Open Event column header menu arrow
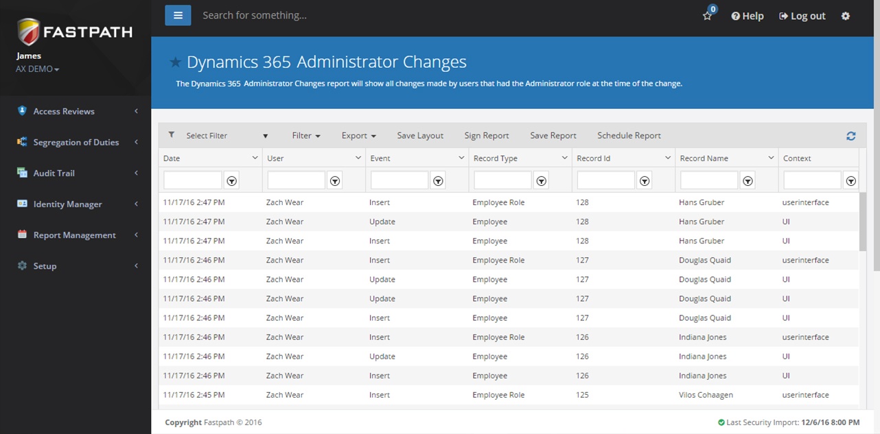 [x=461, y=158]
